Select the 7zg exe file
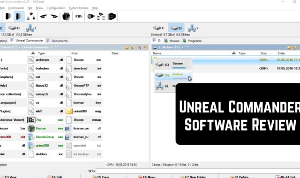The height and width of the screenshot is (178, 300). (45, 120)
